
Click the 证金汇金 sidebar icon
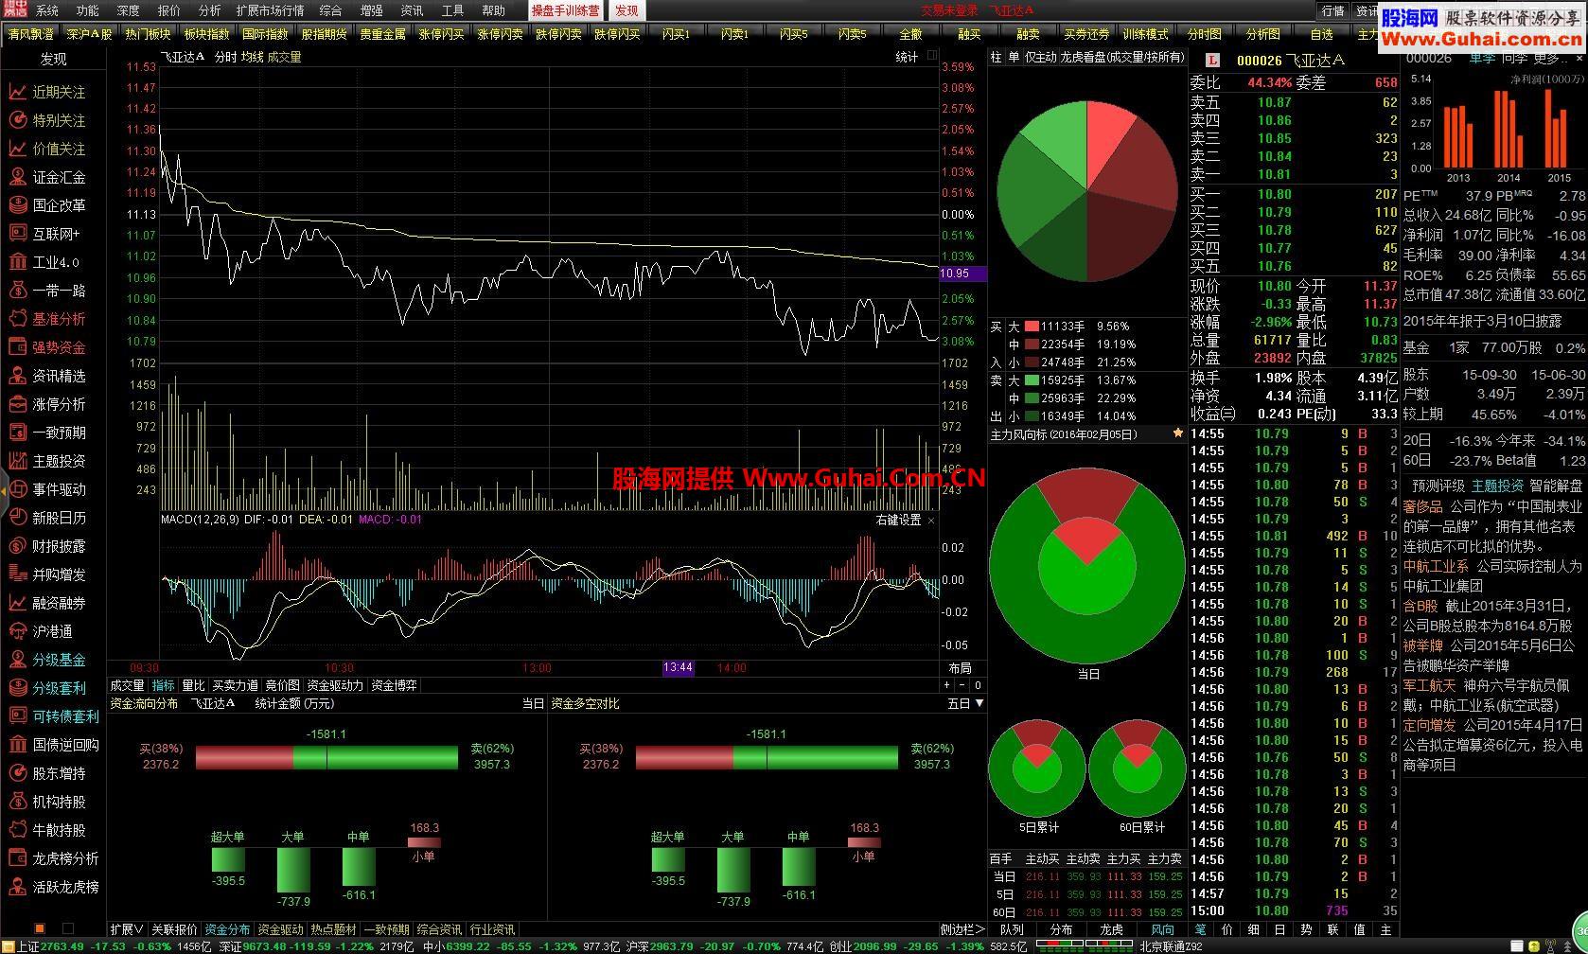point(17,177)
